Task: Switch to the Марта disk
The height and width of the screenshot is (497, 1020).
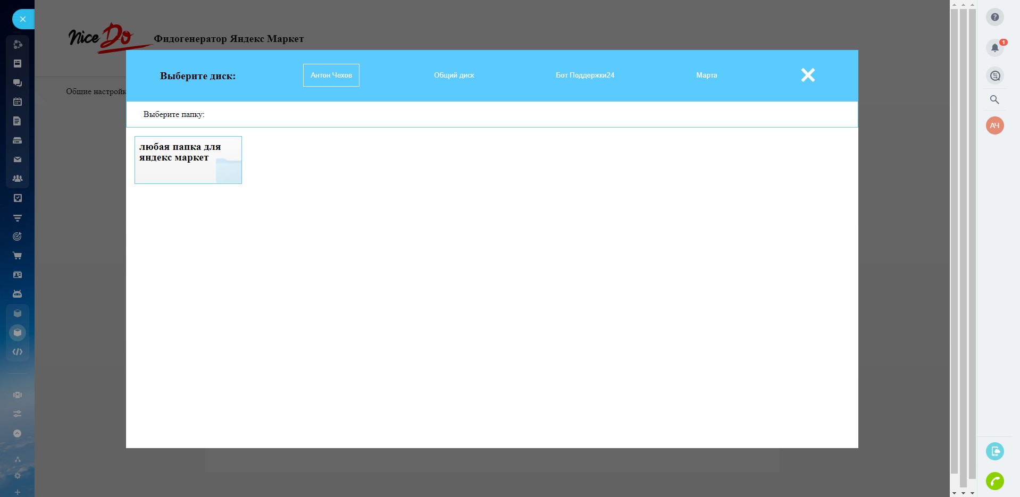Action: [707, 75]
